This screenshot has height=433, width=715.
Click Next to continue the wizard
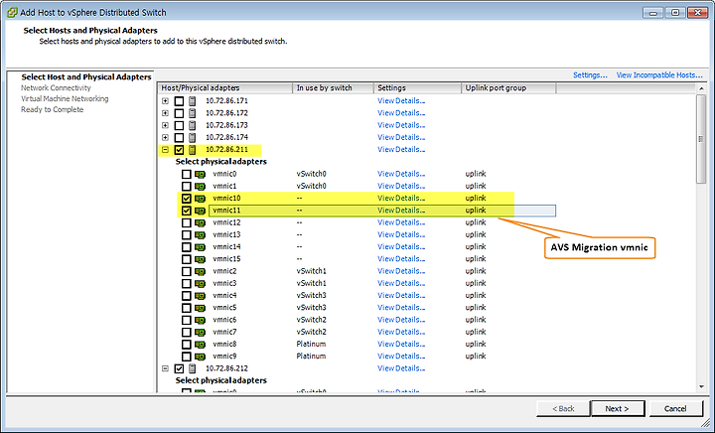(618, 409)
